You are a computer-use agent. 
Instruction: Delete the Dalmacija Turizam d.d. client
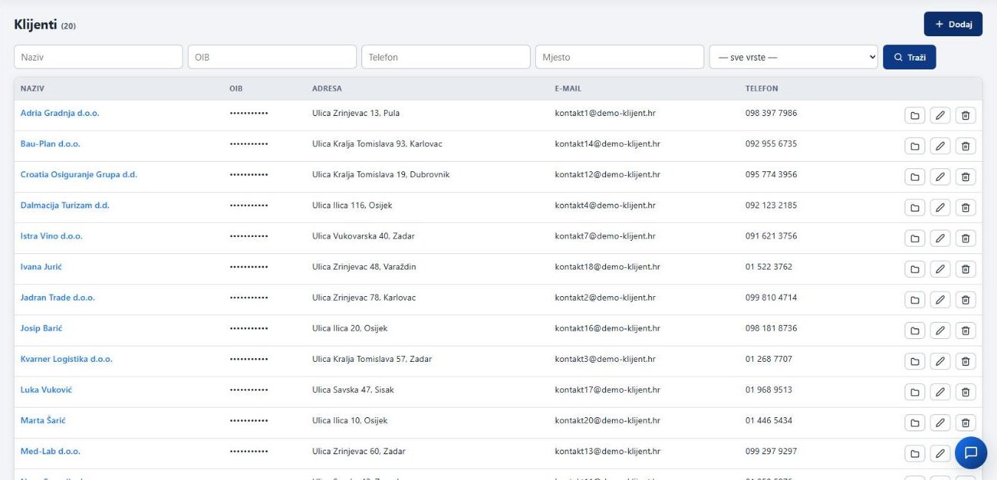tap(965, 208)
